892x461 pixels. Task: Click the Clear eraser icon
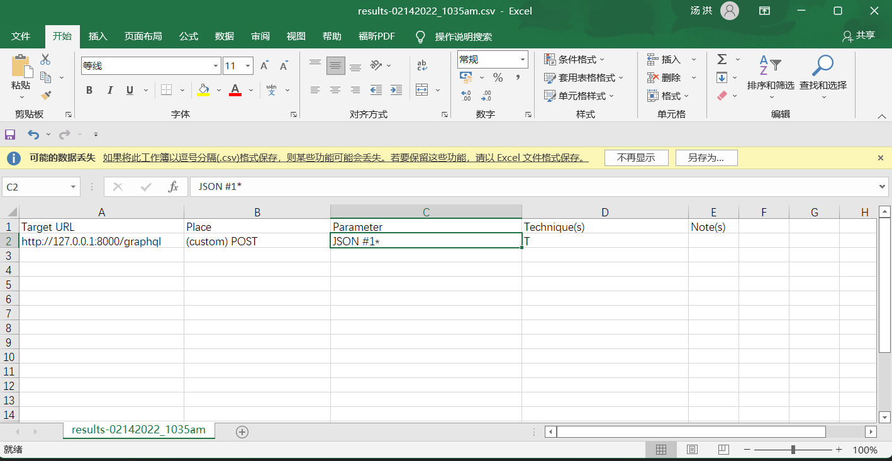722,96
